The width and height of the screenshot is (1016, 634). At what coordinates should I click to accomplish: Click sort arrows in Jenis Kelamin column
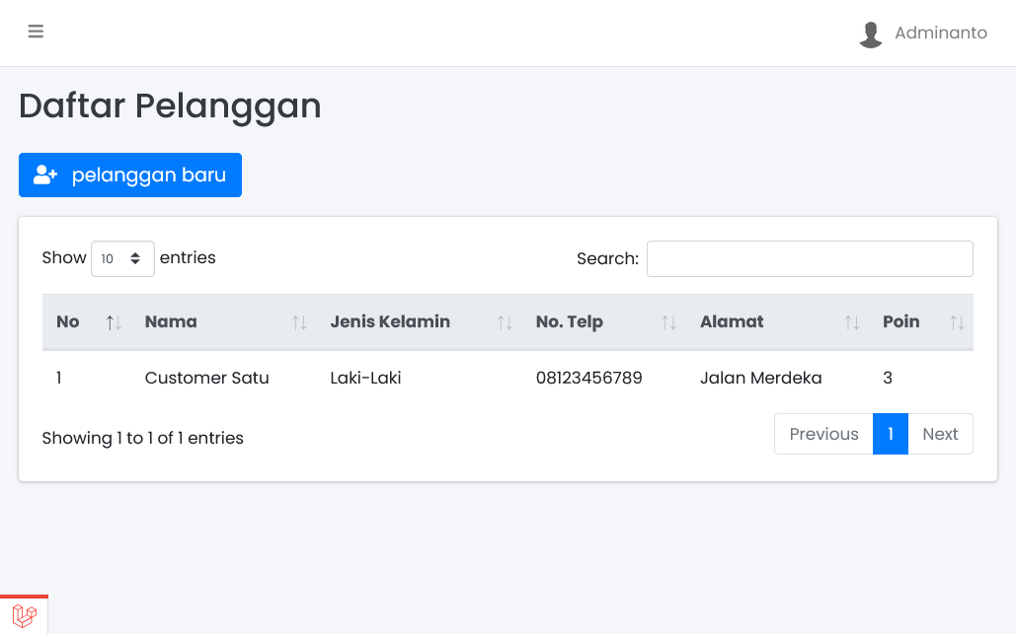(505, 322)
